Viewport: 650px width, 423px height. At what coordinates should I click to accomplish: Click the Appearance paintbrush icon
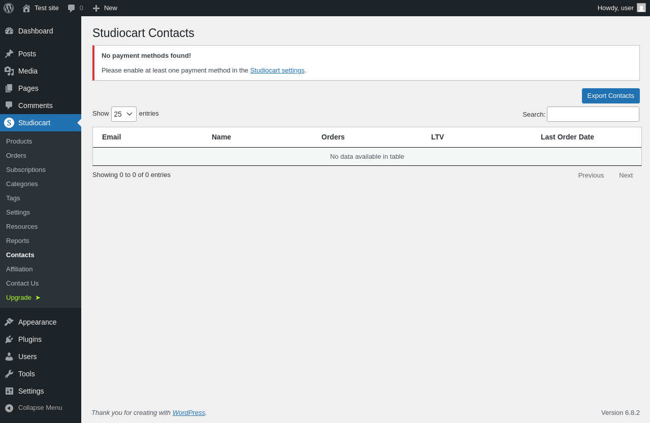coord(9,322)
